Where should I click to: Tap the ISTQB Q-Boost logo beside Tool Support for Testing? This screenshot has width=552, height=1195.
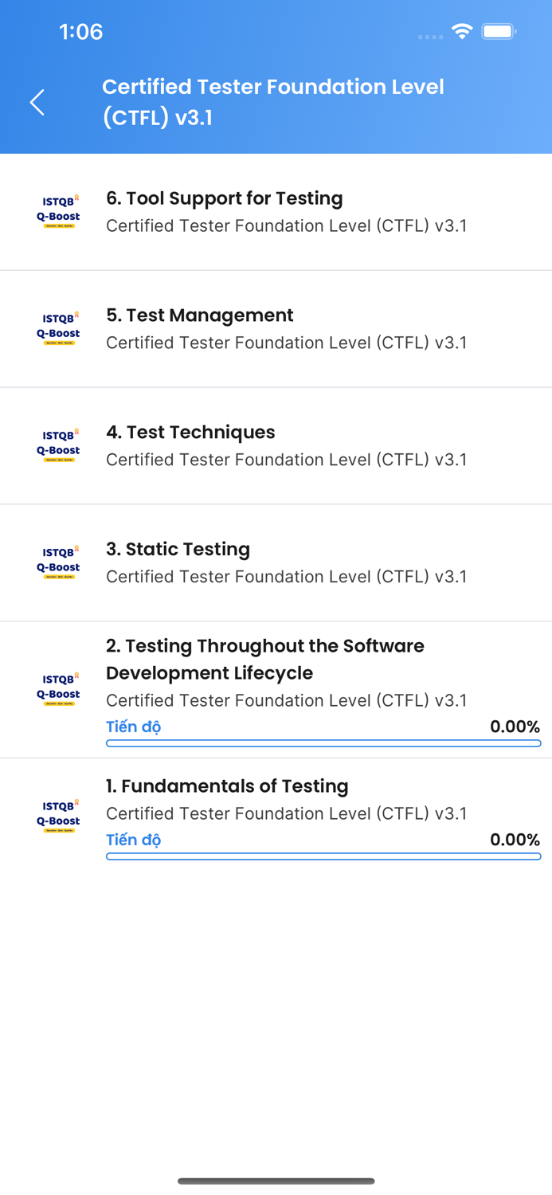tap(58, 210)
